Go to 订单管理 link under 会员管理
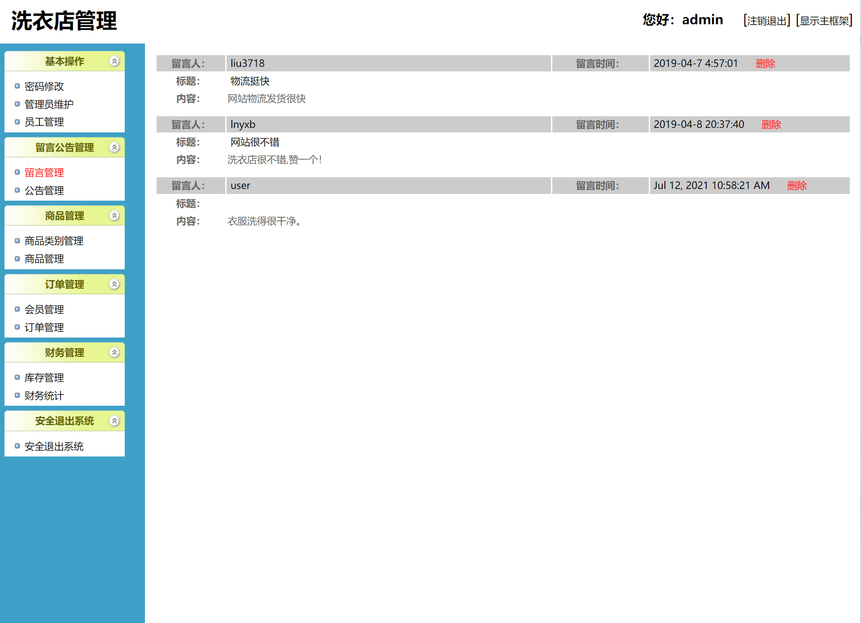Image resolution: width=861 pixels, height=623 pixels. coord(44,328)
